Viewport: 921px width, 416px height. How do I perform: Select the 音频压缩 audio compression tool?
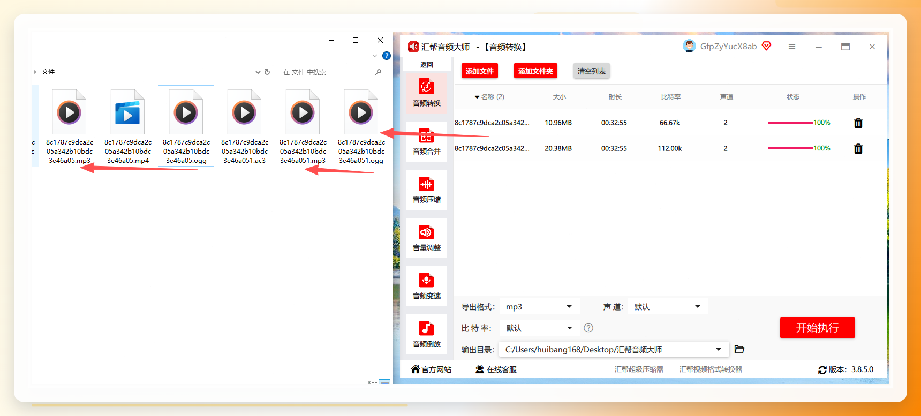(426, 190)
